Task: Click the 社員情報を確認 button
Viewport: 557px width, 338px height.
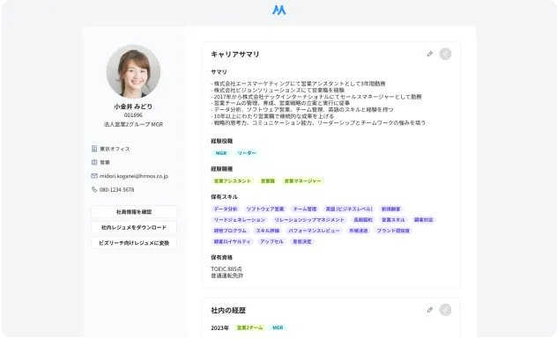Action: coord(134,212)
